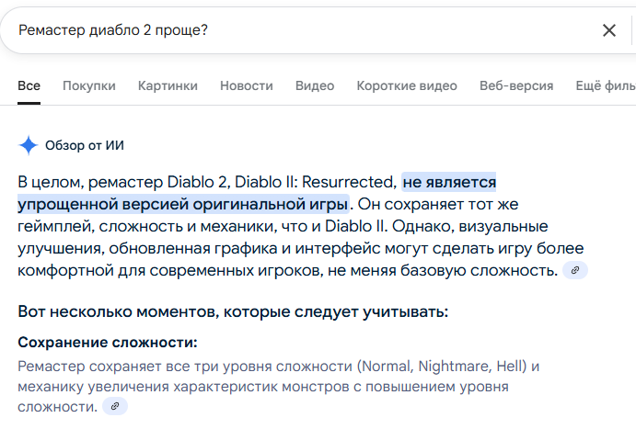Click the "Обзор от ИИ" label
Image resolution: width=636 pixels, height=429 pixels.
[85, 145]
